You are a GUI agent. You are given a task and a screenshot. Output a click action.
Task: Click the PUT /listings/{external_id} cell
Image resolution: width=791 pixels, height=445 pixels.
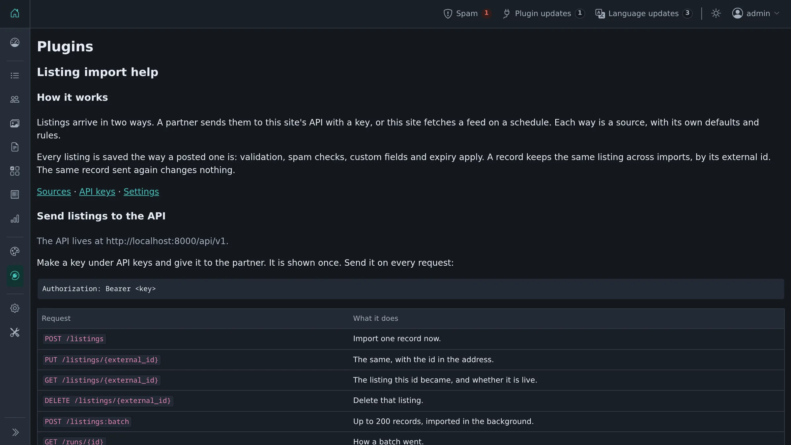pyautogui.click(x=102, y=360)
